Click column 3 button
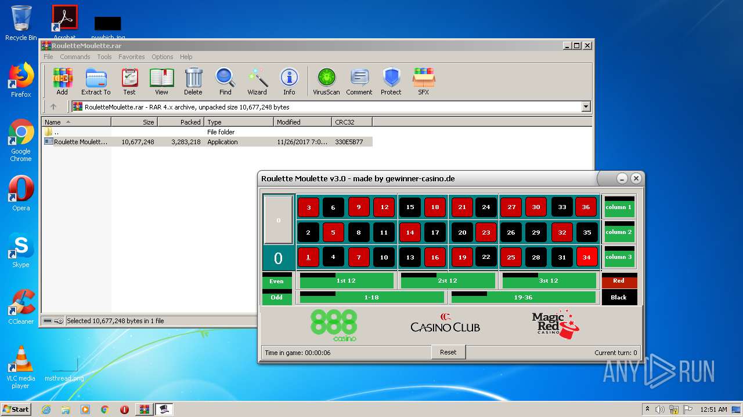The image size is (743, 417). tap(619, 257)
